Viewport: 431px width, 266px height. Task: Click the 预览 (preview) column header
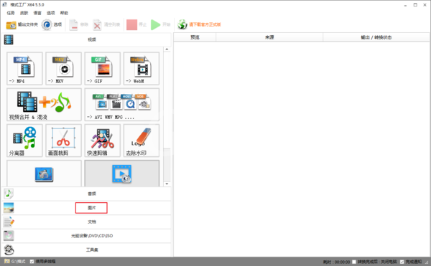(x=195, y=37)
